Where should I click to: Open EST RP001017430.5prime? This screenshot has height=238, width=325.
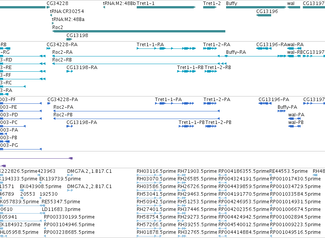click(295, 179)
